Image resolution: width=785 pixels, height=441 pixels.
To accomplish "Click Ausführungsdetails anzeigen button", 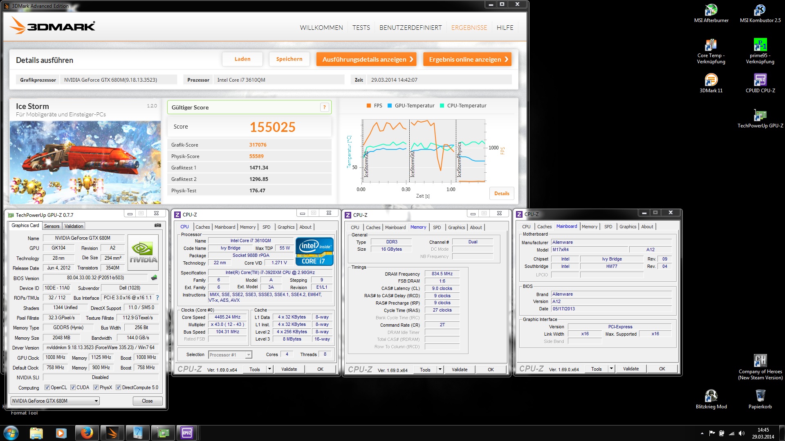I will (x=366, y=59).
